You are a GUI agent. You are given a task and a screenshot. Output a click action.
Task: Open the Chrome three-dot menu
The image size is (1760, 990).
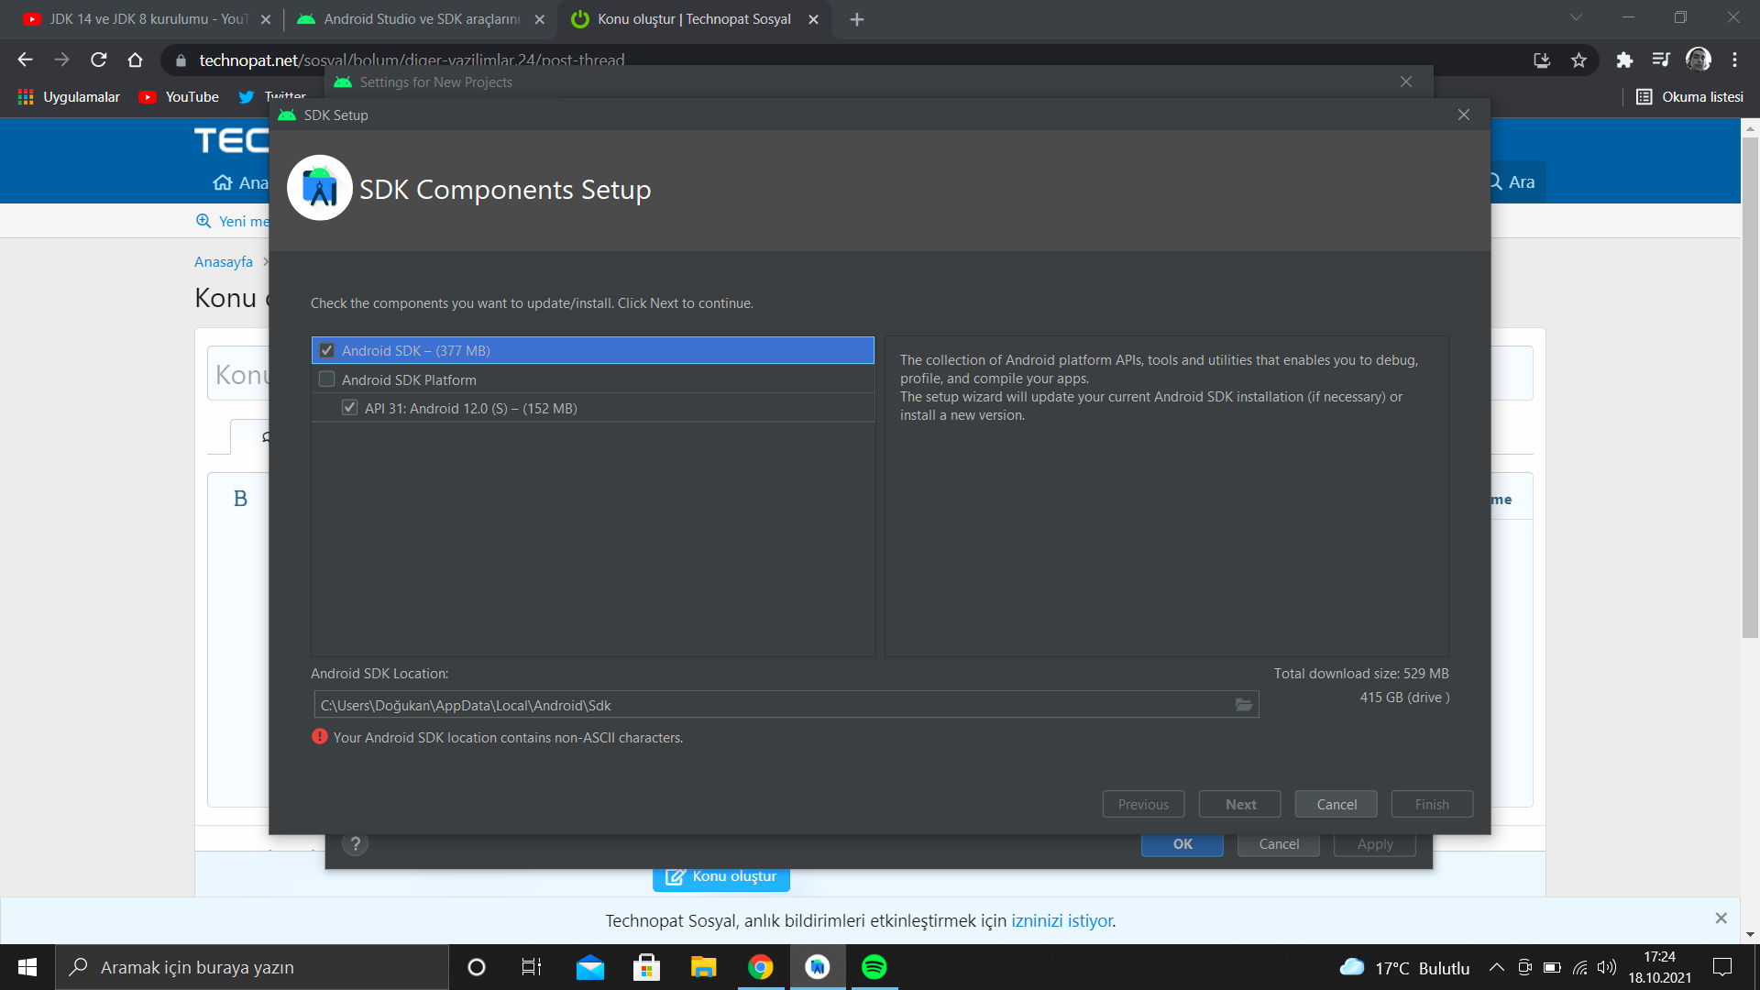coord(1734,60)
